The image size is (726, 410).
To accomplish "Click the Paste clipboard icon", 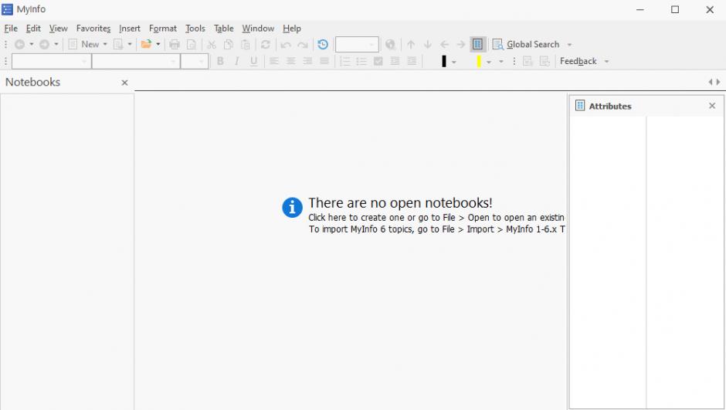I will point(245,45).
